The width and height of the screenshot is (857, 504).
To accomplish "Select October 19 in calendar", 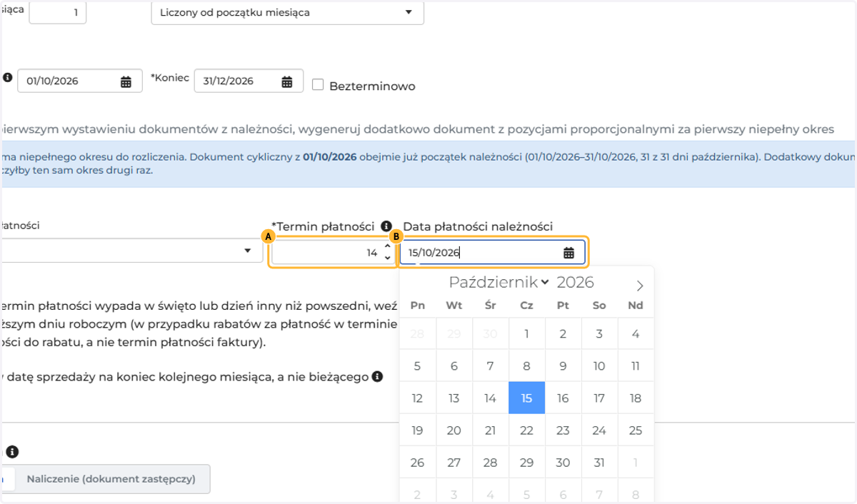I will coord(418,430).
